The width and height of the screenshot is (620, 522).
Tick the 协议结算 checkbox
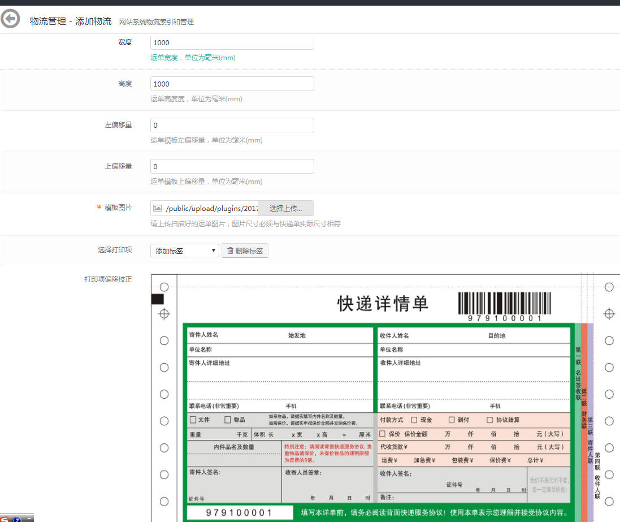pyautogui.click(x=490, y=420)
